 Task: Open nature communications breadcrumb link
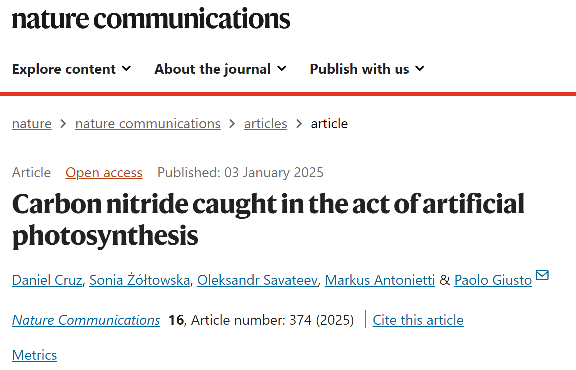coord(148,124)
